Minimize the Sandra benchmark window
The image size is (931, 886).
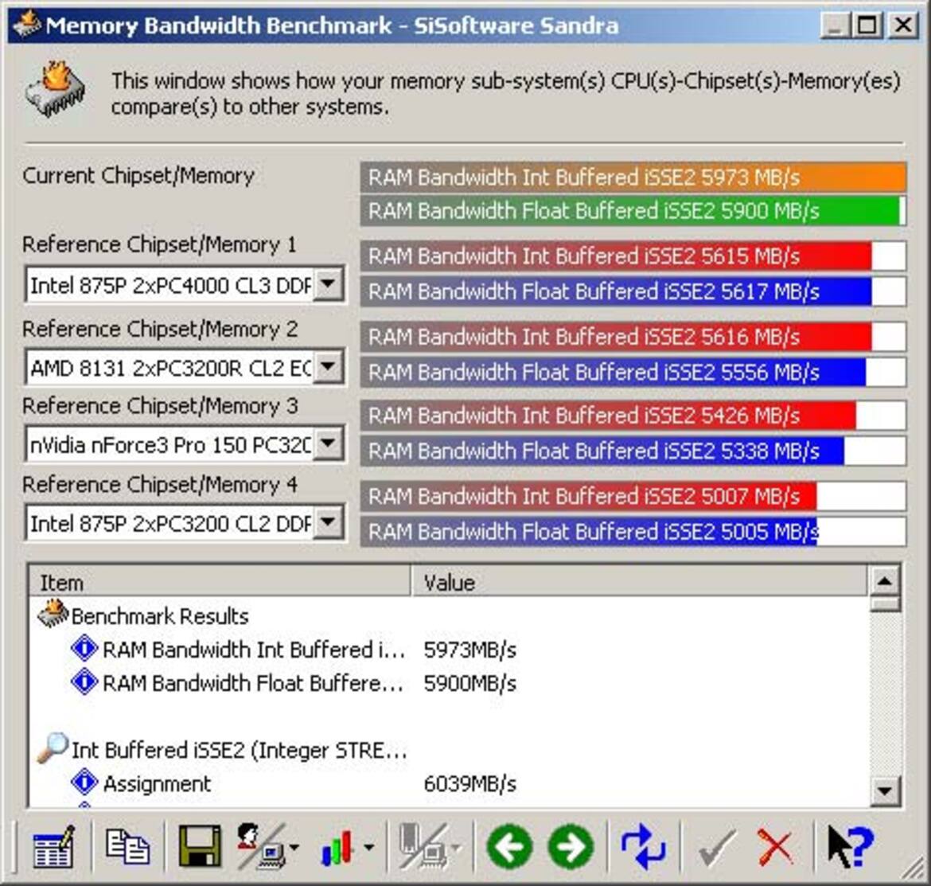[834, 25]
